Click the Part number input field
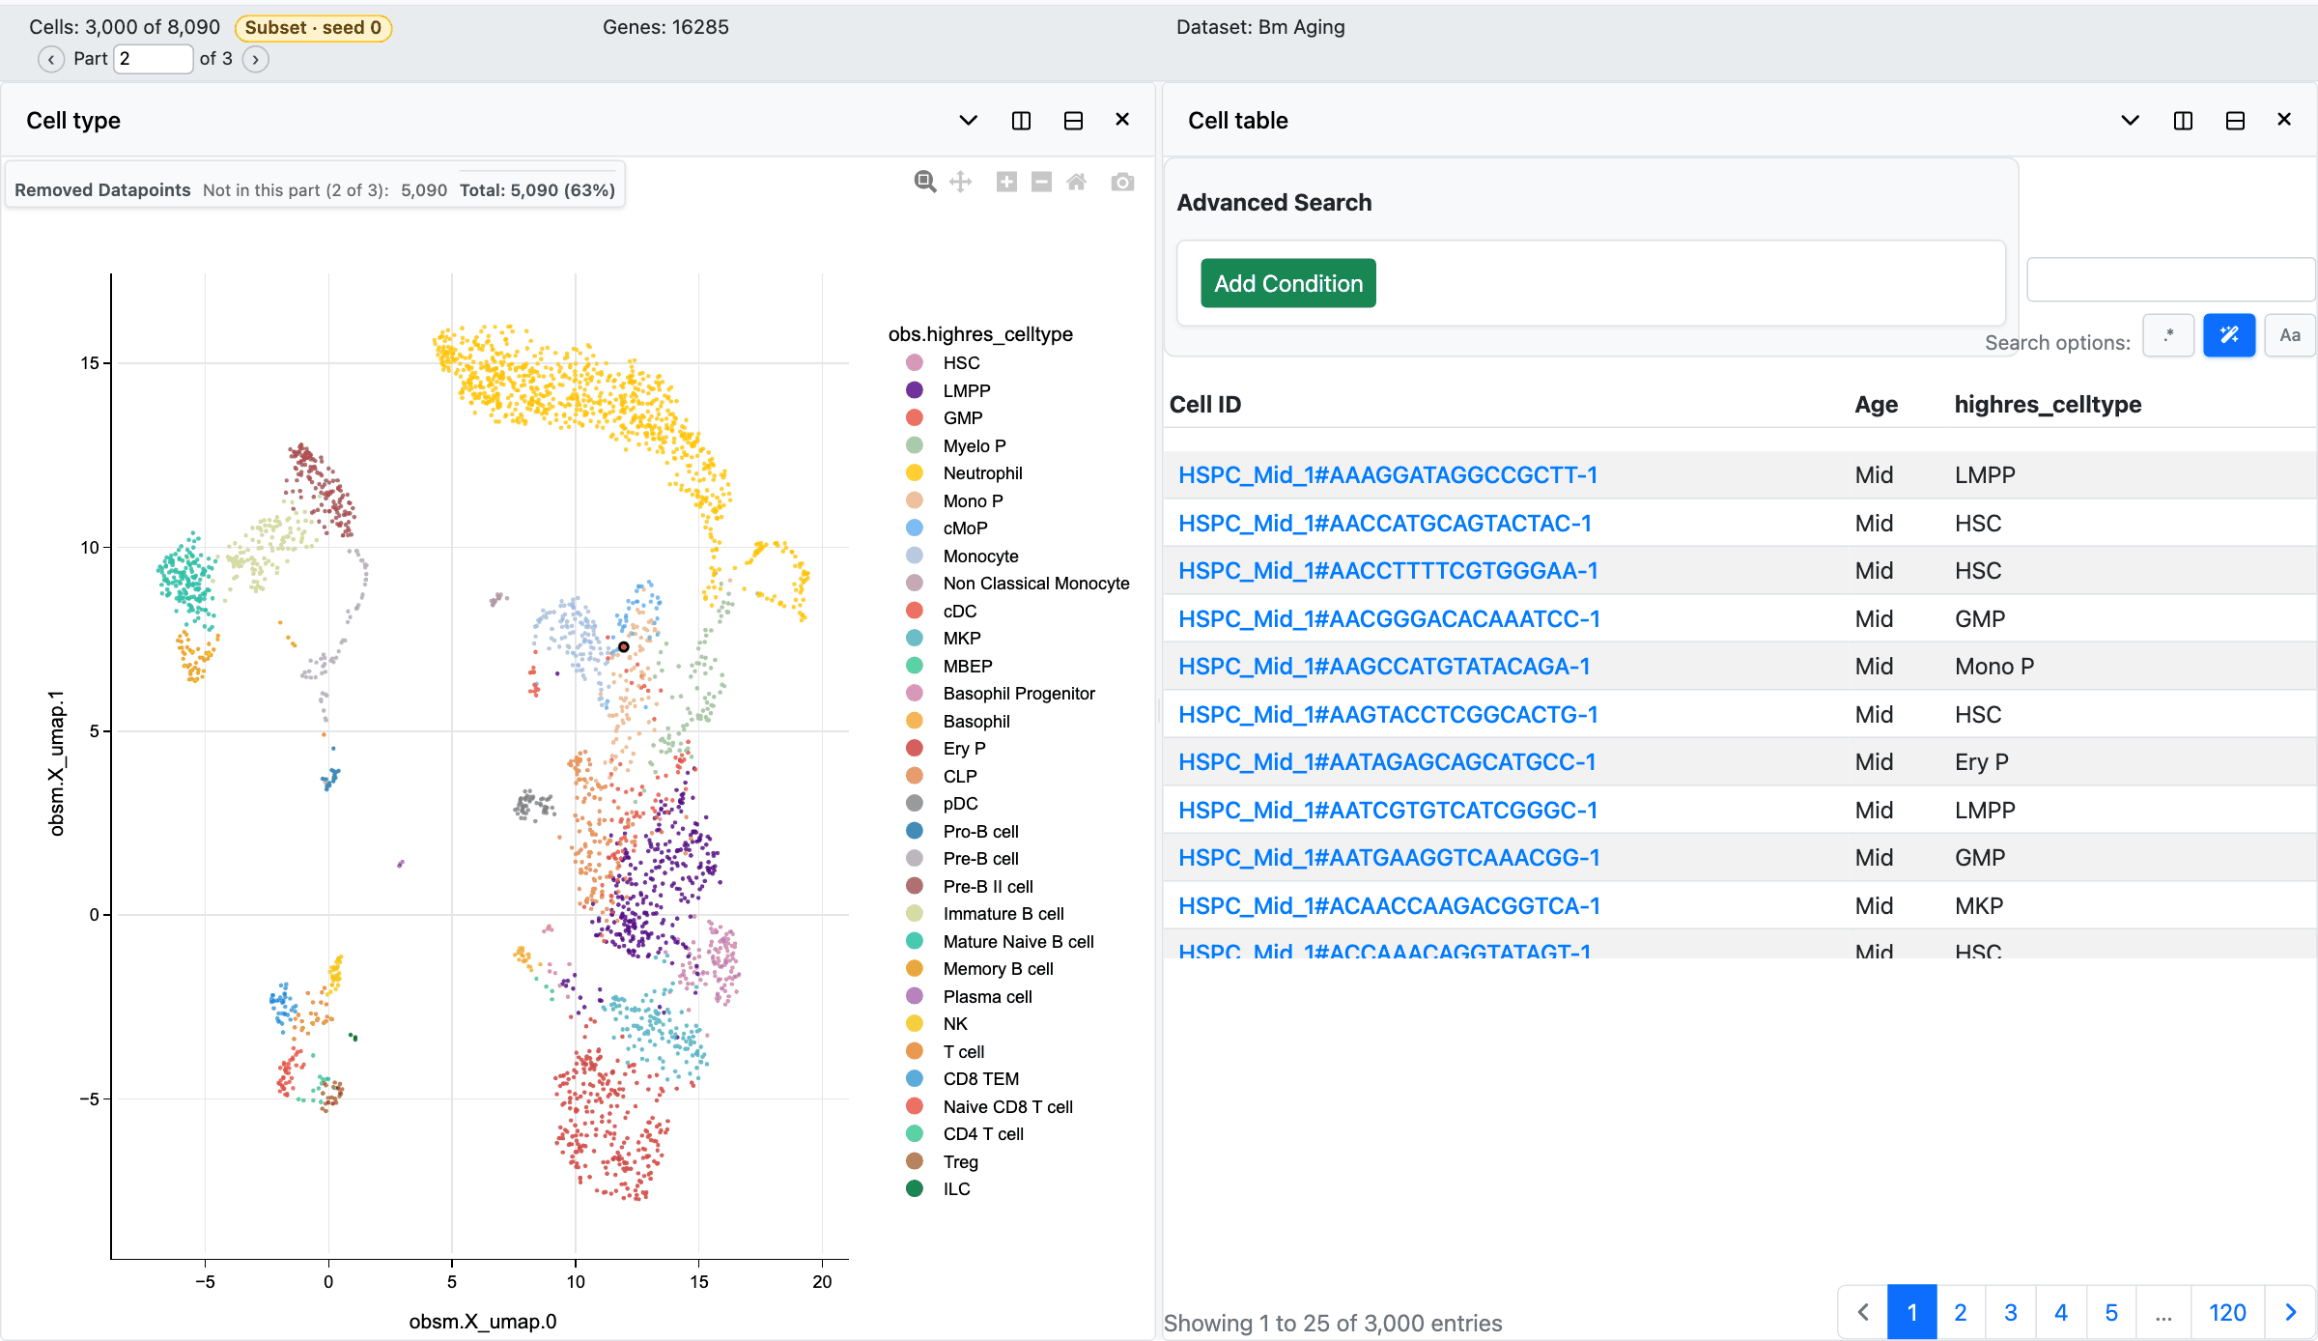Image resolution: width=2318 pixels, height=1341 pixels. point(153,59)
